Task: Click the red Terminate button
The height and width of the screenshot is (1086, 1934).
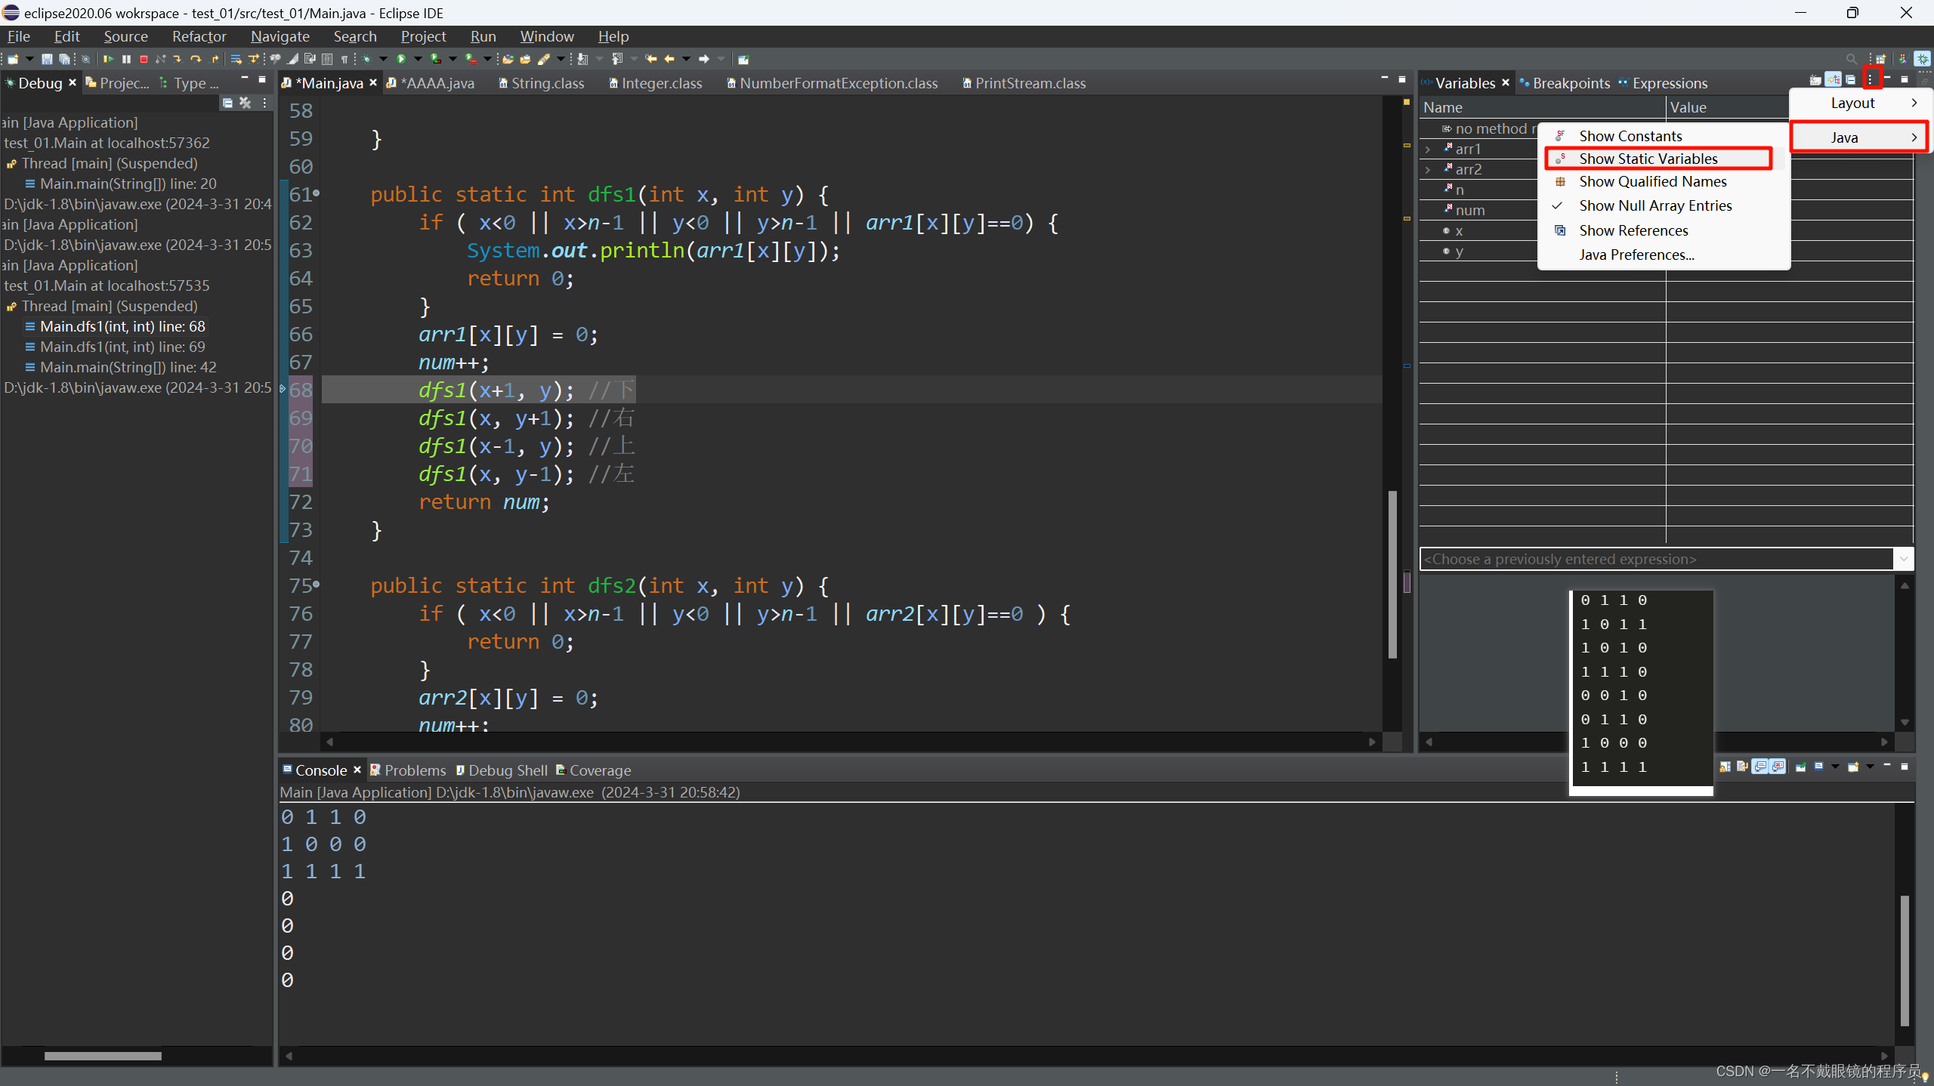Action: [144, 59]
